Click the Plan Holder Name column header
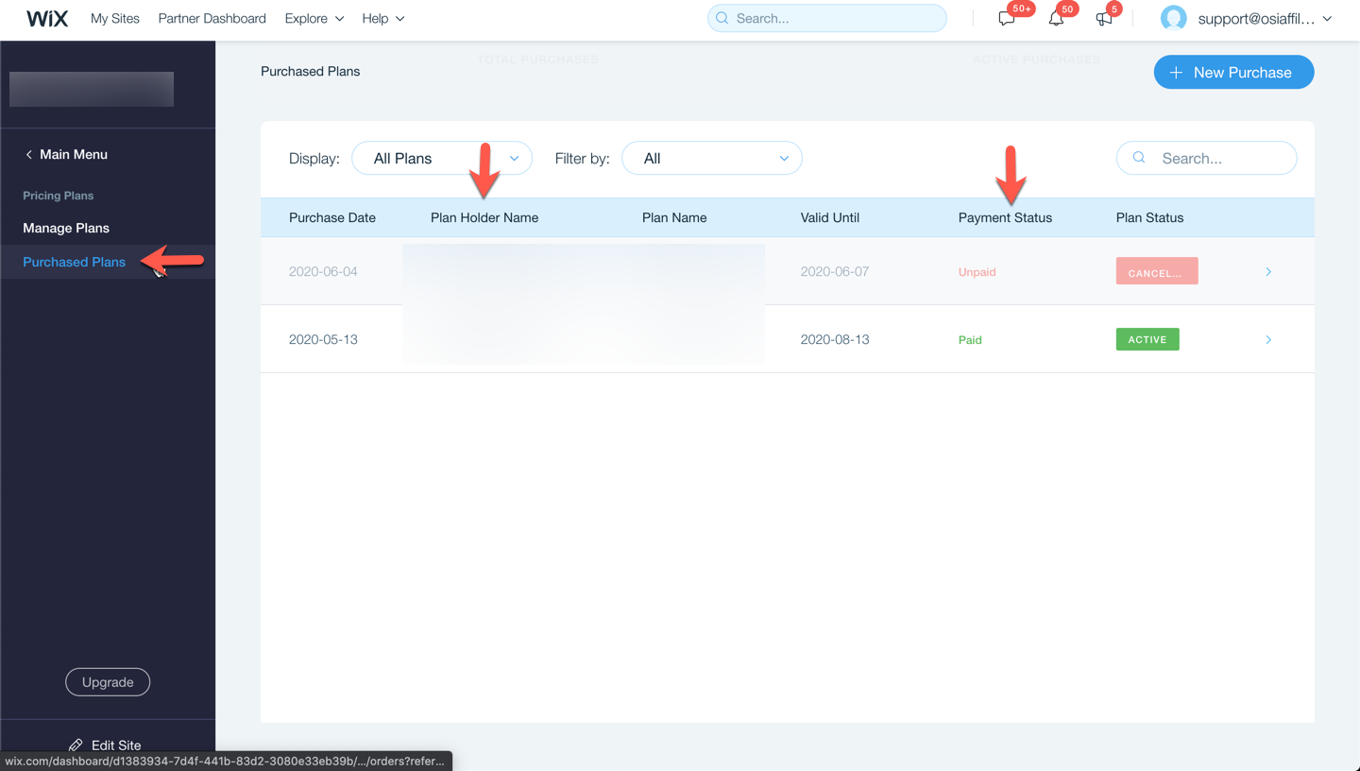 [484, 217]
